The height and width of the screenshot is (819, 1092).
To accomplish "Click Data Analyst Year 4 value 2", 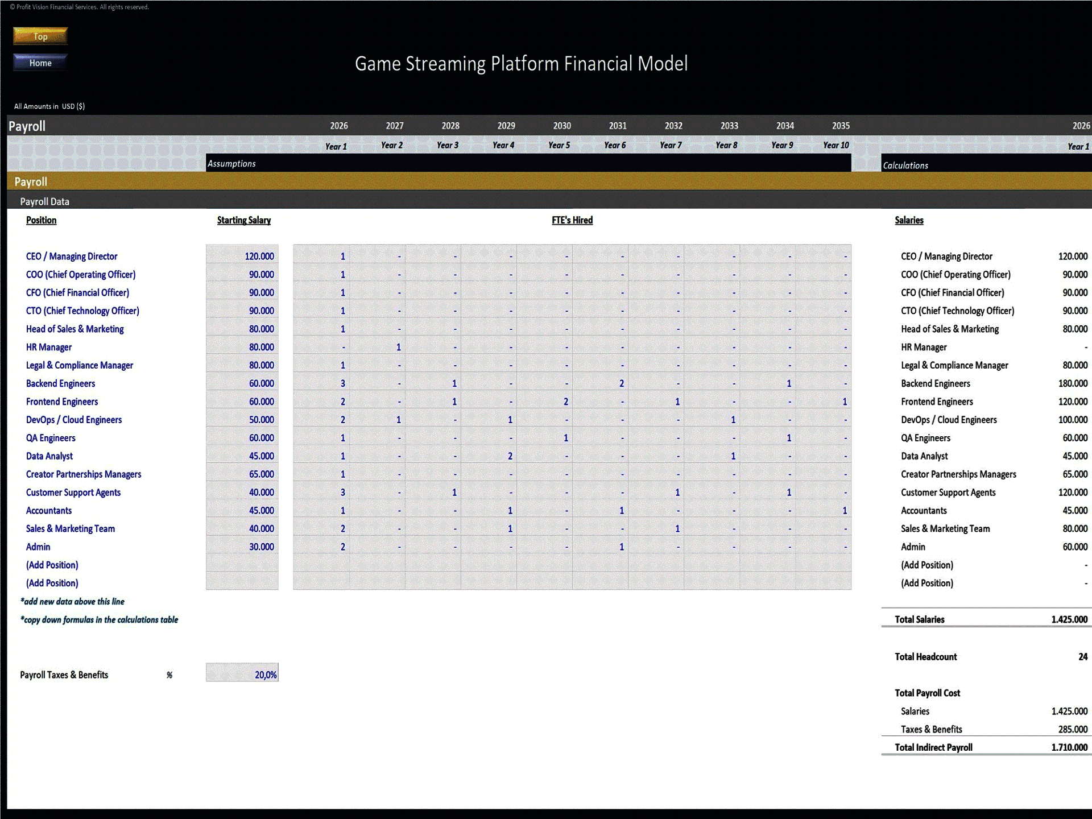I will 489,456.
